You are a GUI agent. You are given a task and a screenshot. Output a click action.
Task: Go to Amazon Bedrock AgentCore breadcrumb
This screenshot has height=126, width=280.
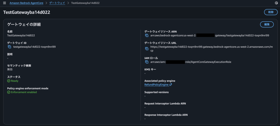28,3
